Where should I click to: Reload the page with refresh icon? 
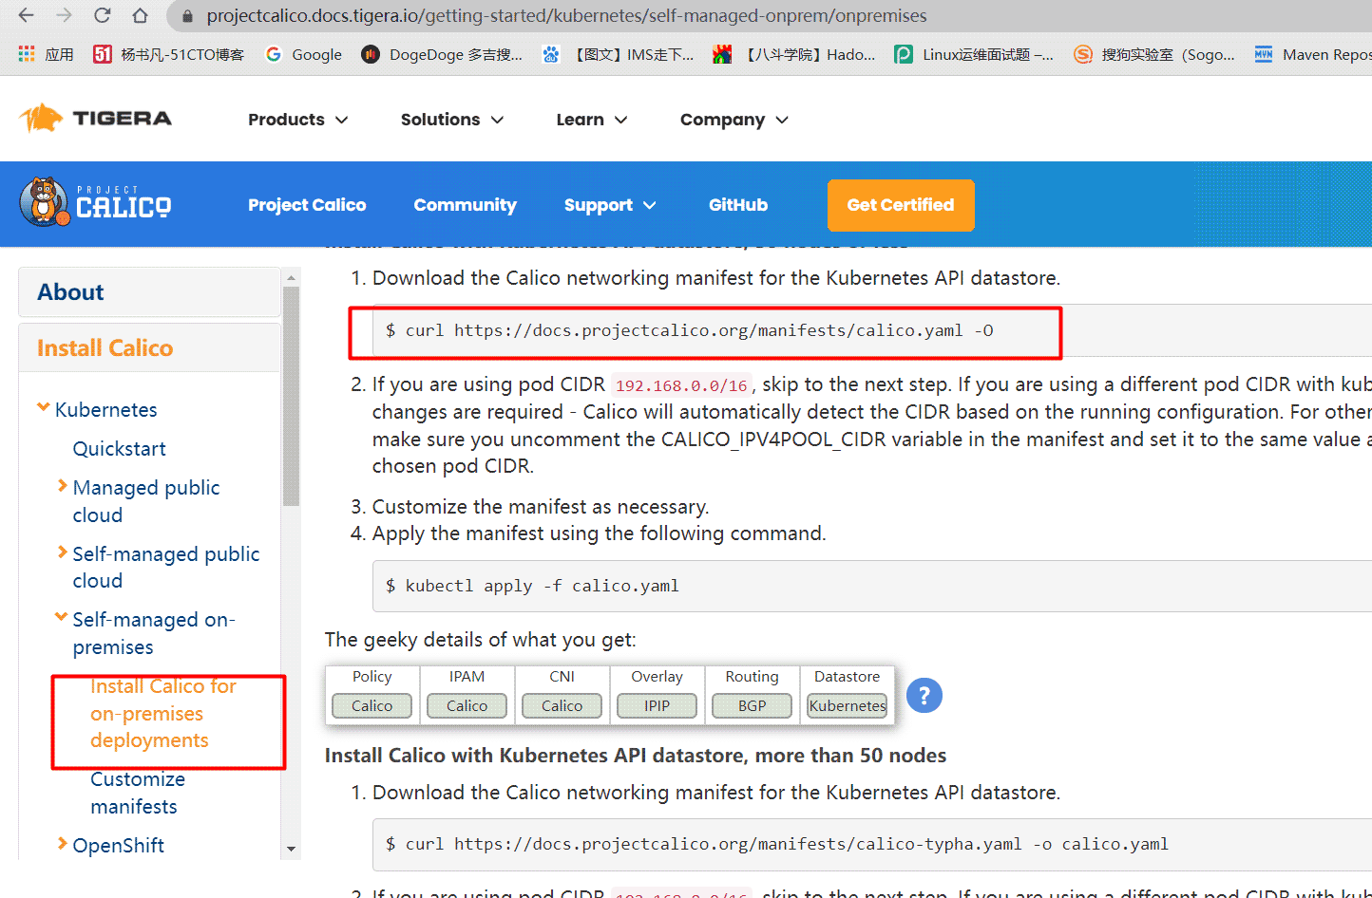click(102, 15)
